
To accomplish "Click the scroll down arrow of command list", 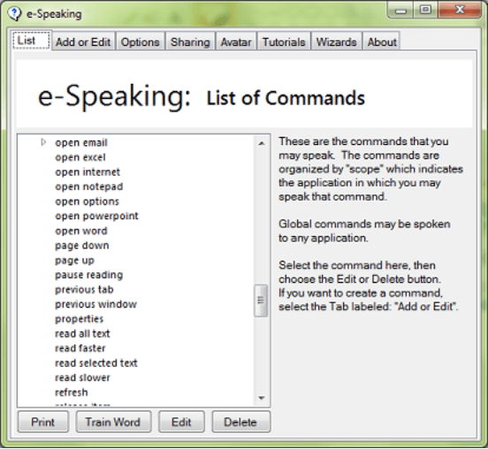I will click(262, 398).
